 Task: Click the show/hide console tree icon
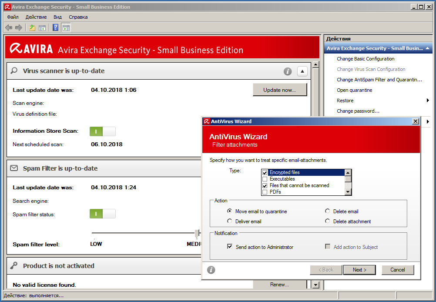tap(42, 27)
